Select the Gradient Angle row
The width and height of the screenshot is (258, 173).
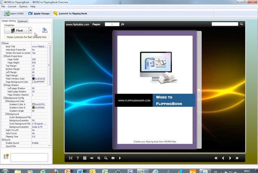pyautogui.click(x=24, y=111)
